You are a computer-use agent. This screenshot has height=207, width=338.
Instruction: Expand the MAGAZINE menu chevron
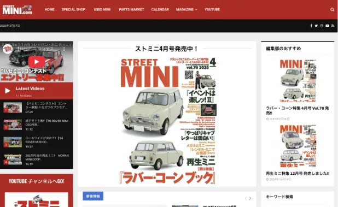click(196, 9)
